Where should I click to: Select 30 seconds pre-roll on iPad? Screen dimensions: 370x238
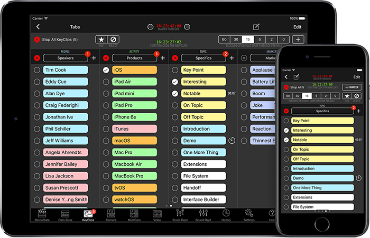point(236,39)
